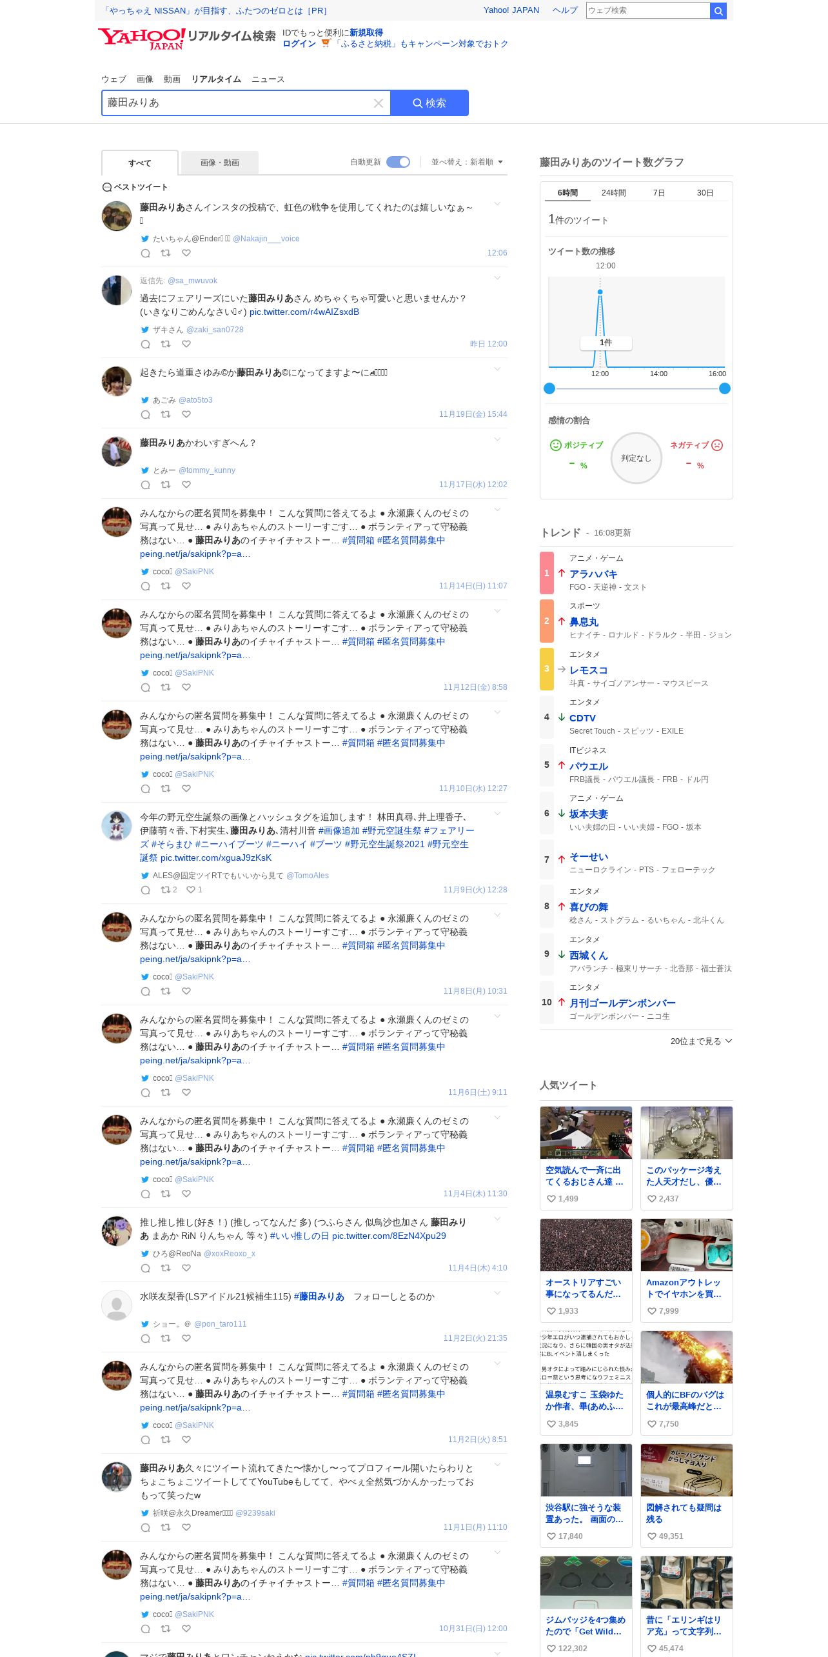Open the ヘルプ link

coord(565,10)
